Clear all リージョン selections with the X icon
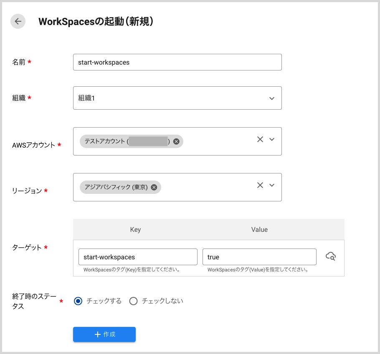Viewport: 380px width, 354px height. pos(260,185)
